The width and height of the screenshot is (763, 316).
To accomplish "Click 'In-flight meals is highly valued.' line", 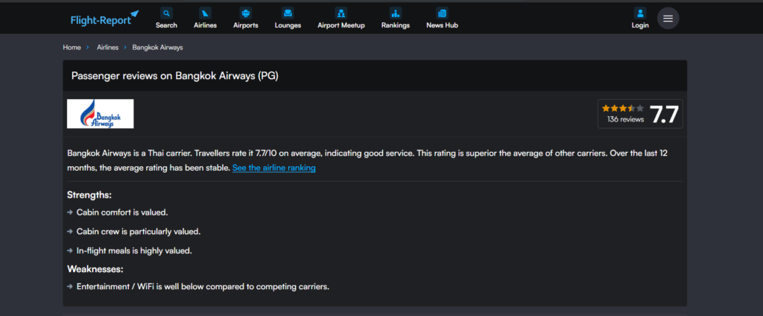I will 134,251.
